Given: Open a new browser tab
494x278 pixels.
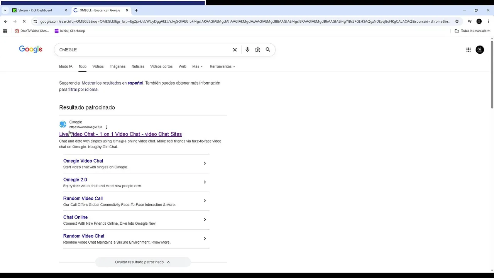Looking at the screenshot, I should 136,10.
